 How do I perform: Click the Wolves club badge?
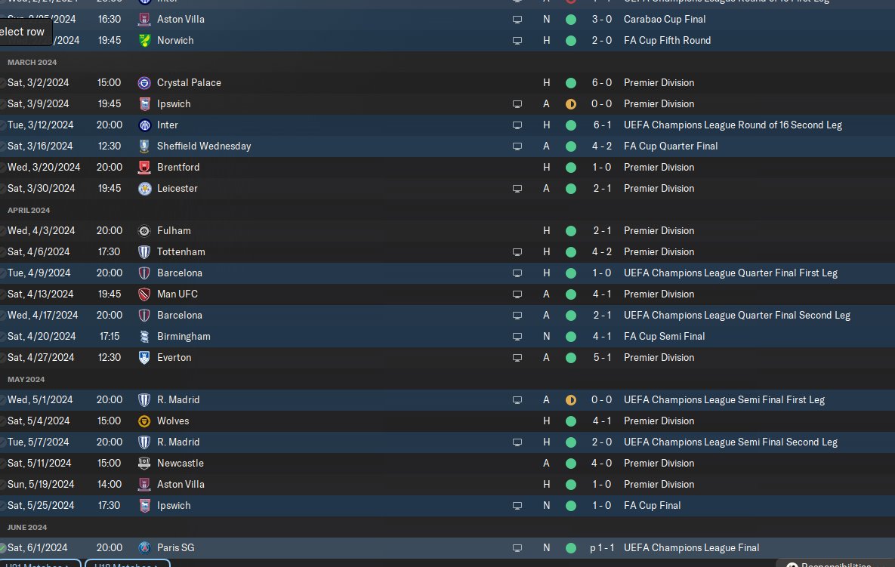pyautogui.click(x=144, y=421)
